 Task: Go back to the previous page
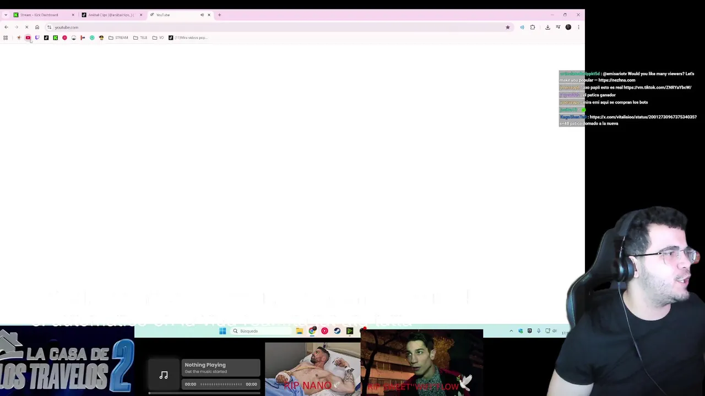pos(6,27)
